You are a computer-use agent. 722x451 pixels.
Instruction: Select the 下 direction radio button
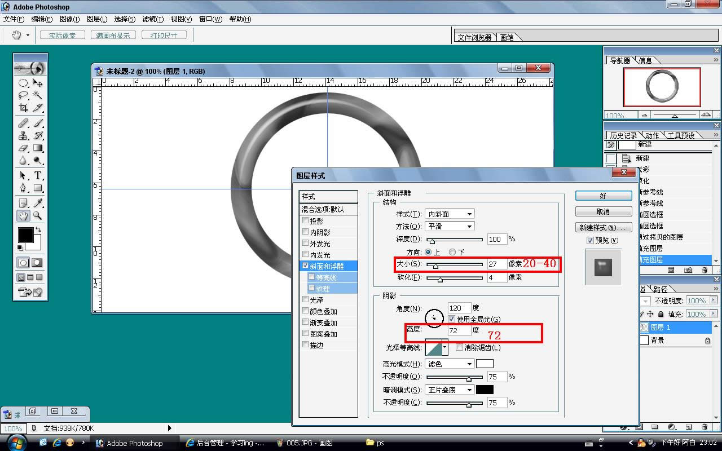coord(452,252)
